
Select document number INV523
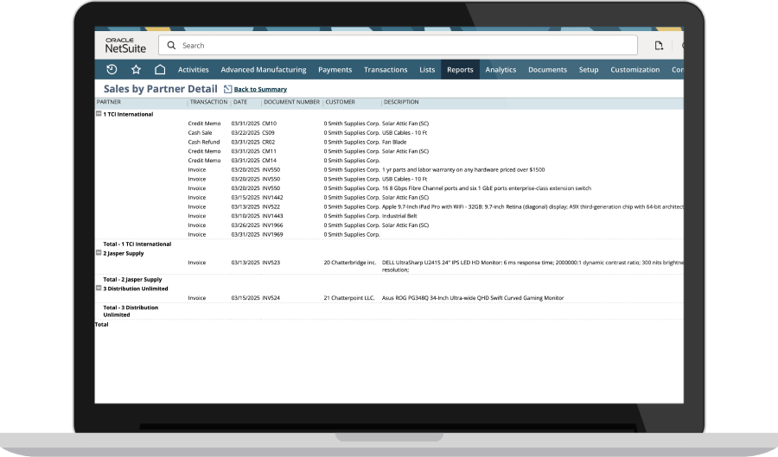(271, 263)
